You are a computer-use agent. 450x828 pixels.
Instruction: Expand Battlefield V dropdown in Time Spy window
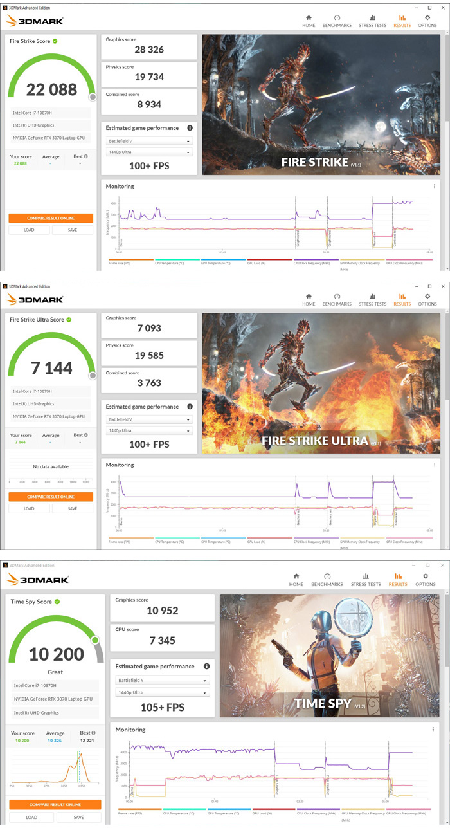click(x=162, y=680)
